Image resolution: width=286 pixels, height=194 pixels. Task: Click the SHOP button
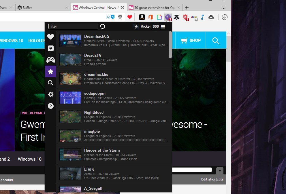tap(191, 41)
